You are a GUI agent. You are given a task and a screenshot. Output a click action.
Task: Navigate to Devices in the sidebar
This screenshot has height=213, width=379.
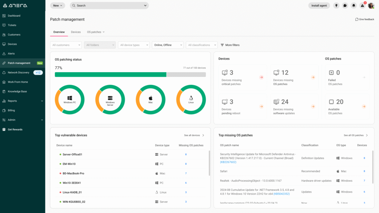(15, 44)
